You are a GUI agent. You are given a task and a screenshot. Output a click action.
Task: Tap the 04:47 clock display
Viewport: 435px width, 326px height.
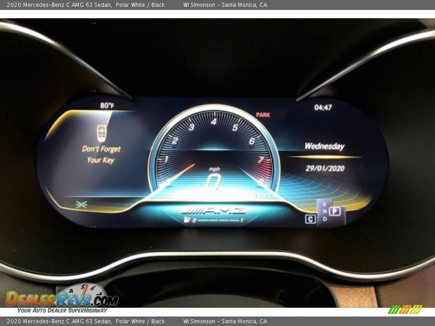tap(323, 107)
